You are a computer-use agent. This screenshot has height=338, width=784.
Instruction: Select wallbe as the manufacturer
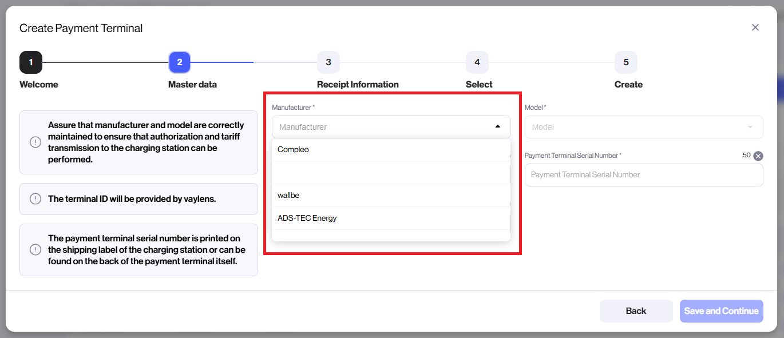point(288,195)
